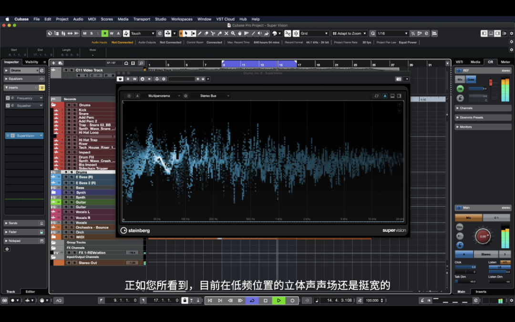The height and width of the screenshot is (322, 515).
Task: Toggle the Control Room Dim button
Action: click(x=460, y=227)
